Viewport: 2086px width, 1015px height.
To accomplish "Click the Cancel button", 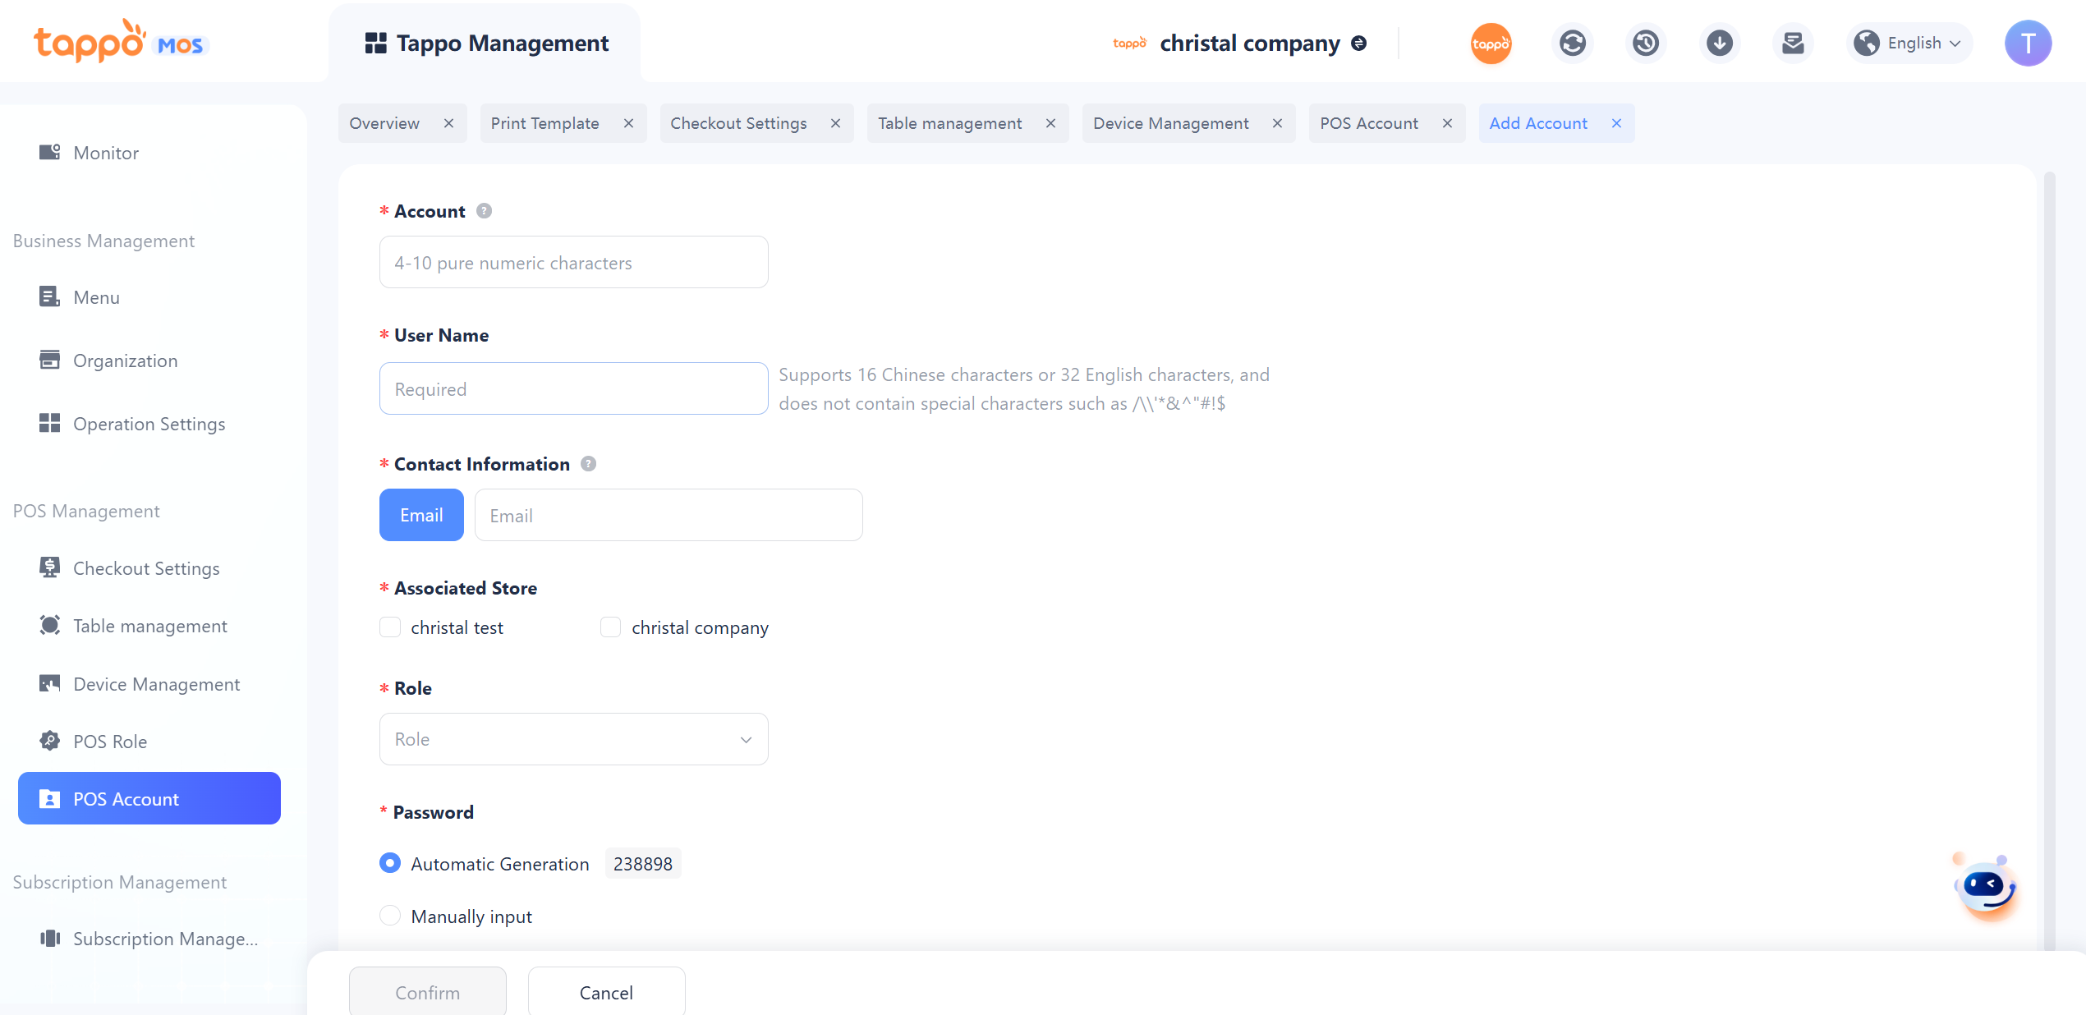I will pos(606,992).
